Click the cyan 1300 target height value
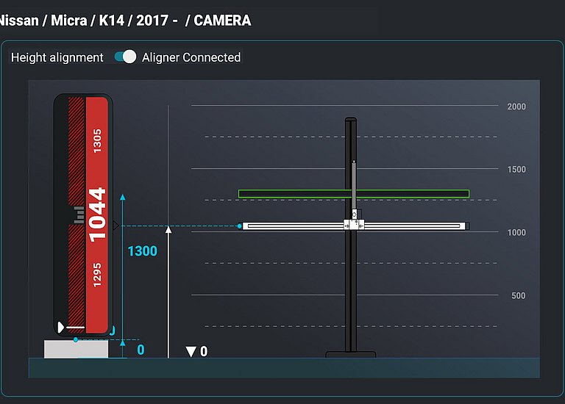 (142, 251)
